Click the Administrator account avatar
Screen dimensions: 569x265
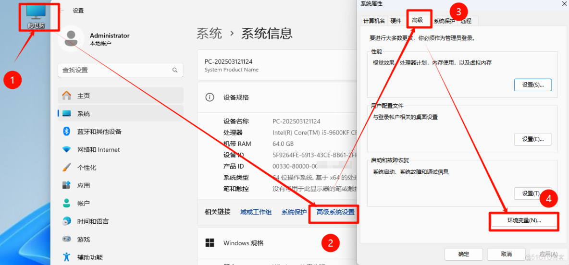(71, 39)
